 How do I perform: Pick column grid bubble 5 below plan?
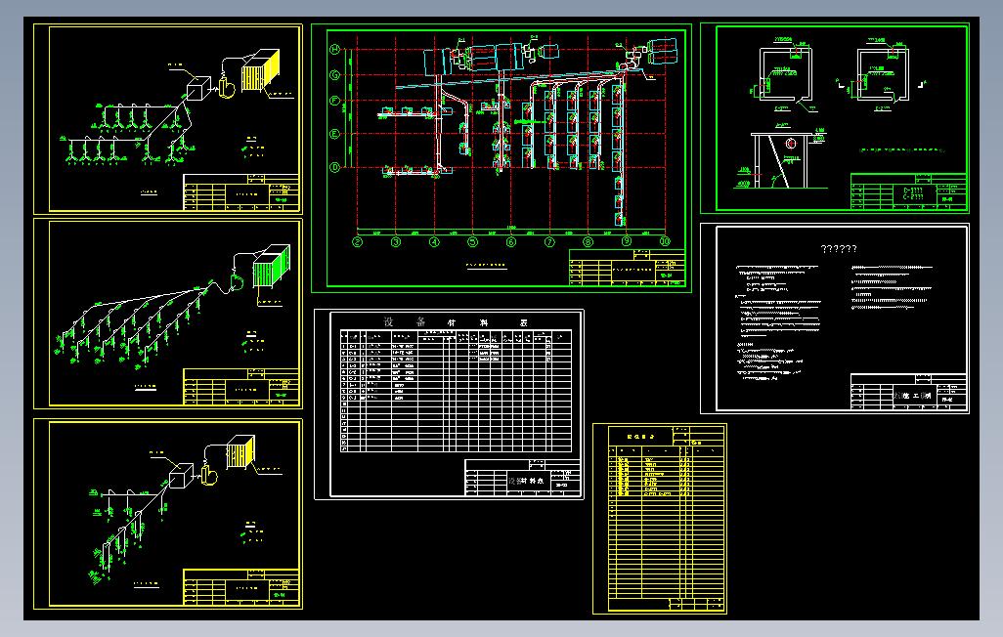click(473, 241)
